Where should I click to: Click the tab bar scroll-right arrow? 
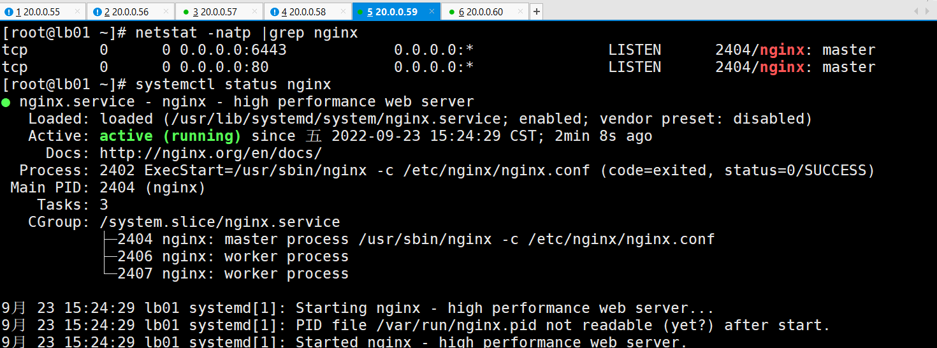click(x=927, y=11)
